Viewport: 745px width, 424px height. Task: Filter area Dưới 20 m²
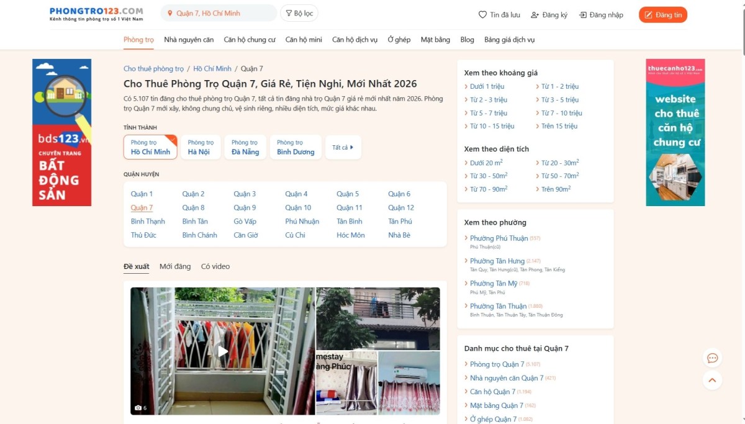[x=486, y=163]
